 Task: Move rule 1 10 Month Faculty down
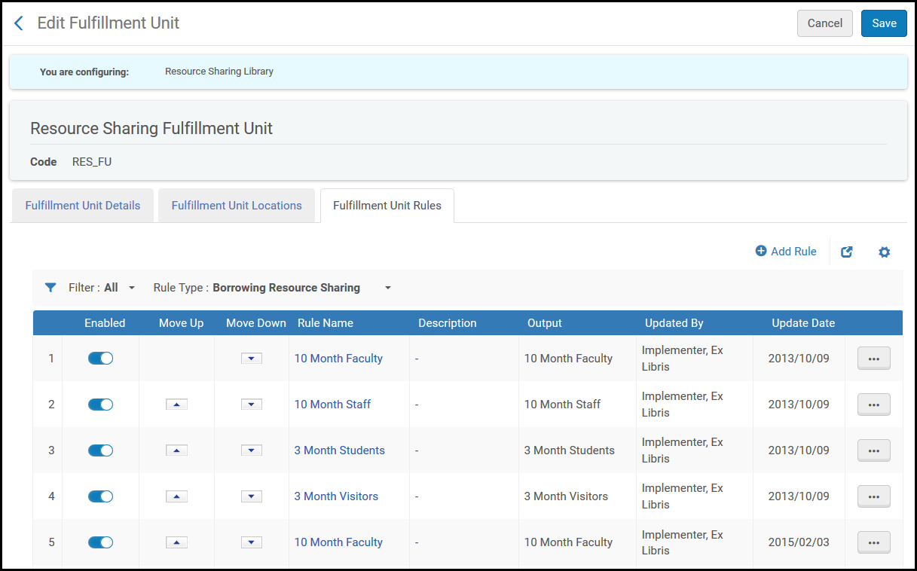[252, 359]
